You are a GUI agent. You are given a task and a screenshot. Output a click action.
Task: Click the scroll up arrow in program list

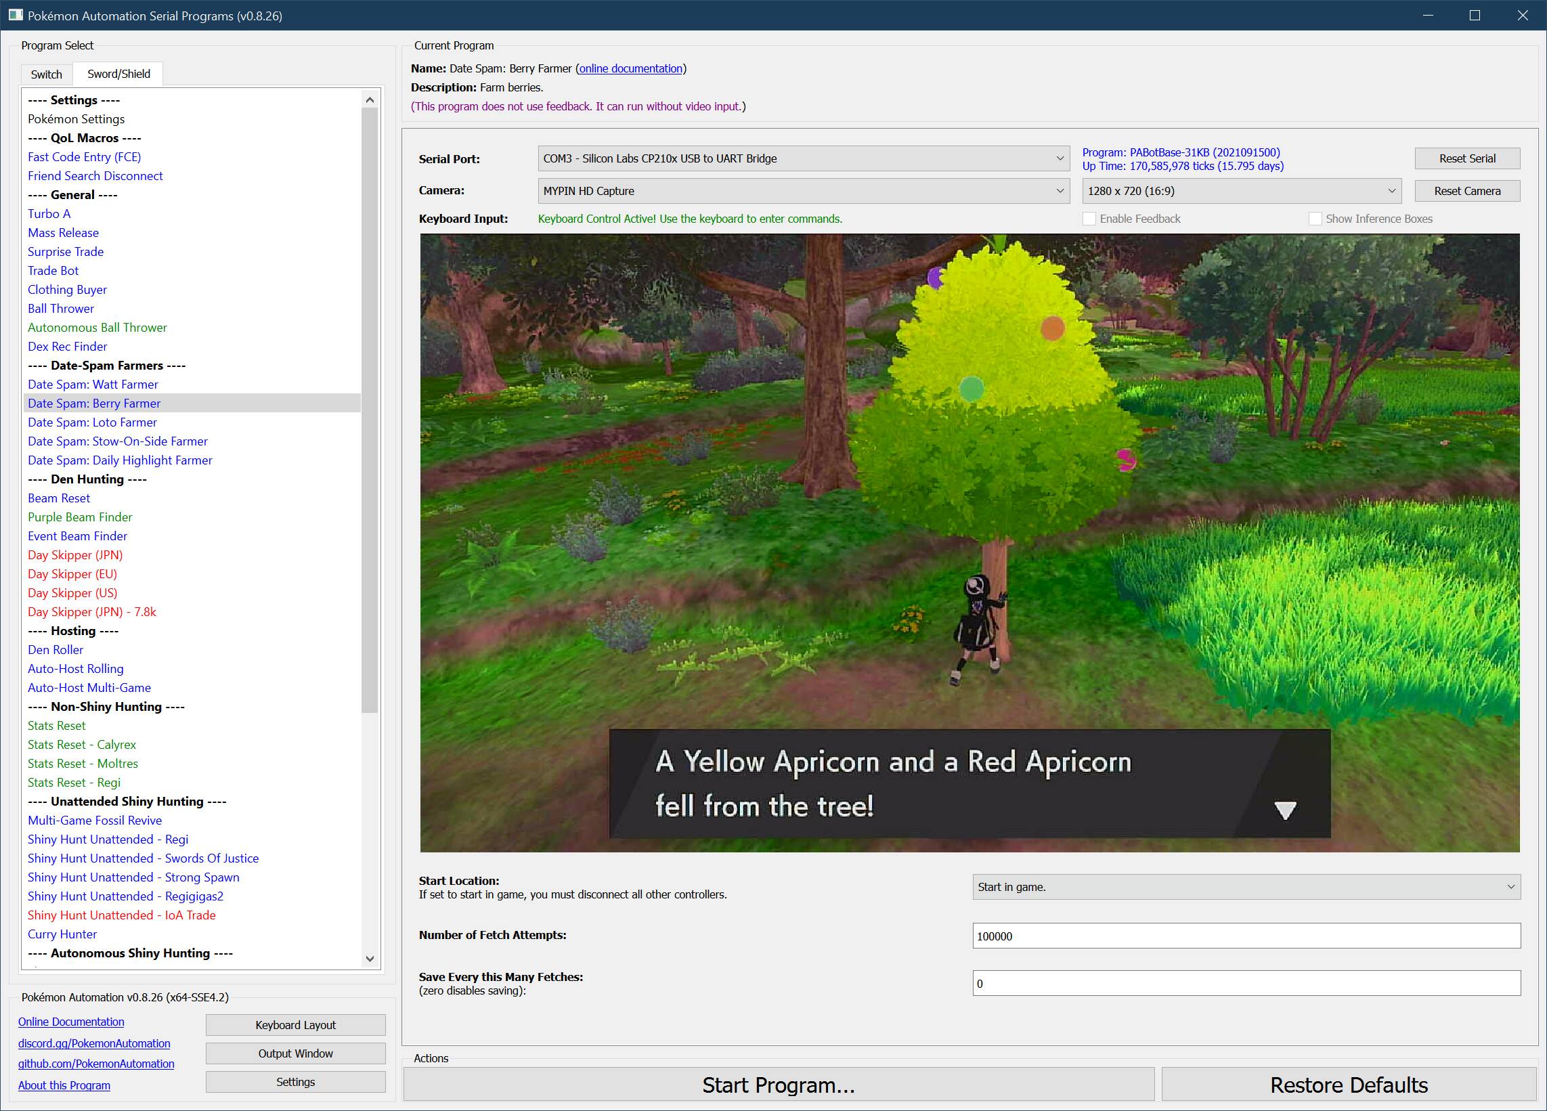[x=370, y=100]
